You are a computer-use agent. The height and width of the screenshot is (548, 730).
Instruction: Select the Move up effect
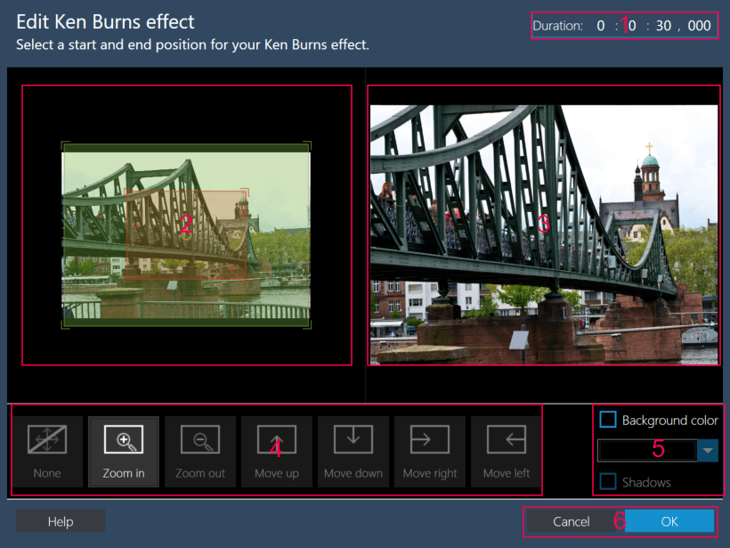(x=277, y=452)
